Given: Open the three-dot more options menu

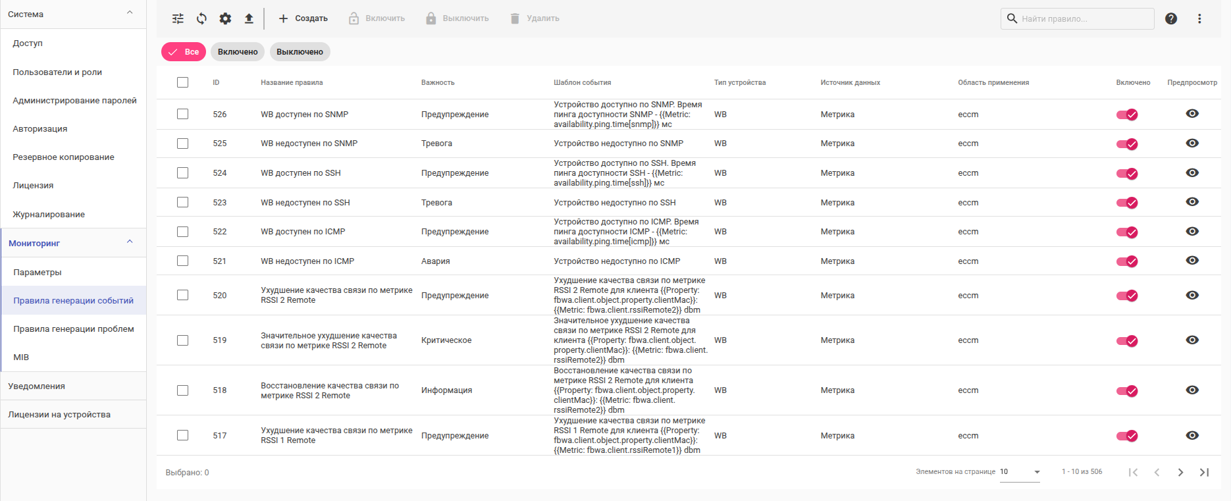Looking at the screenshot, I should pyautogui.click(x=1199, y=18).
